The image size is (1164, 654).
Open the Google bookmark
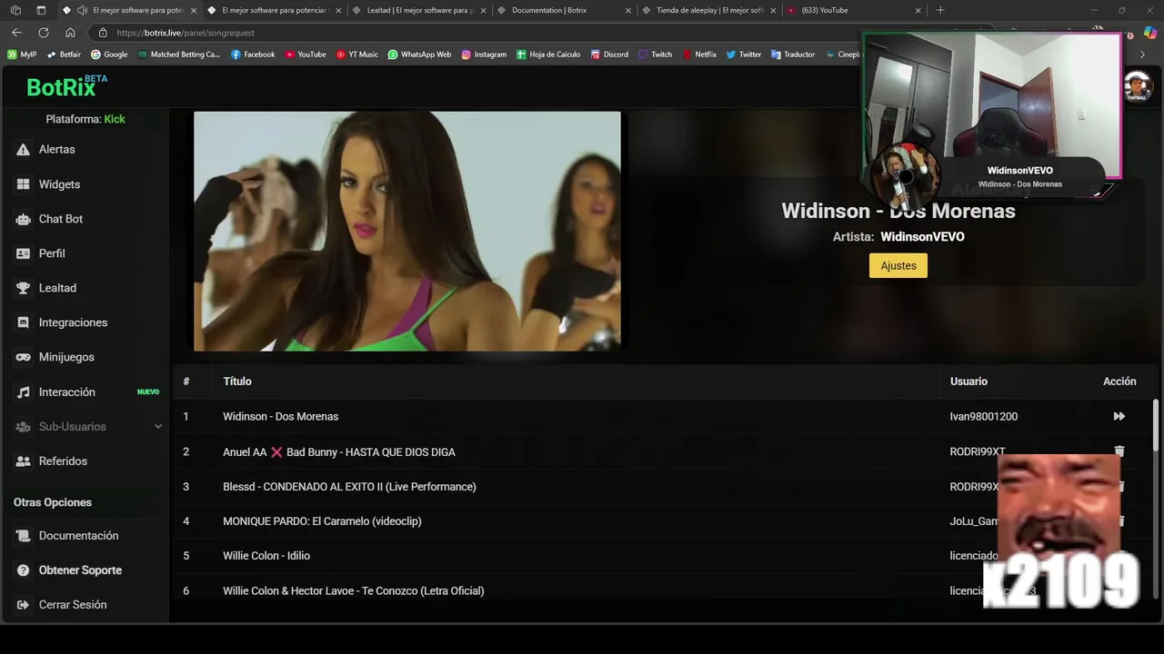point(109,54)
